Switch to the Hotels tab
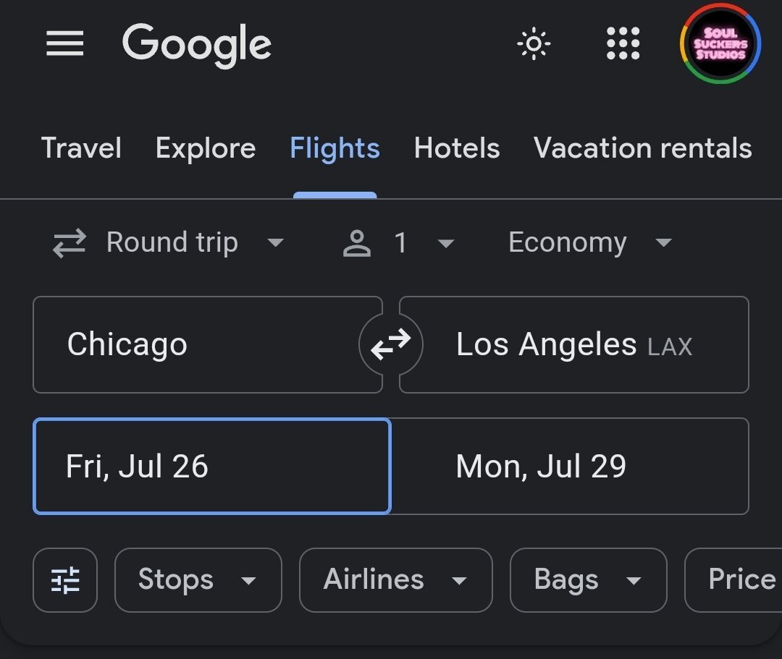The width and height of the screenshot is (782, 659). click(457, 148)
